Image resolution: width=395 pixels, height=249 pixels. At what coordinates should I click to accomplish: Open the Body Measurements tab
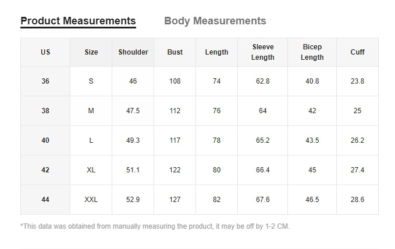[215, 21]
